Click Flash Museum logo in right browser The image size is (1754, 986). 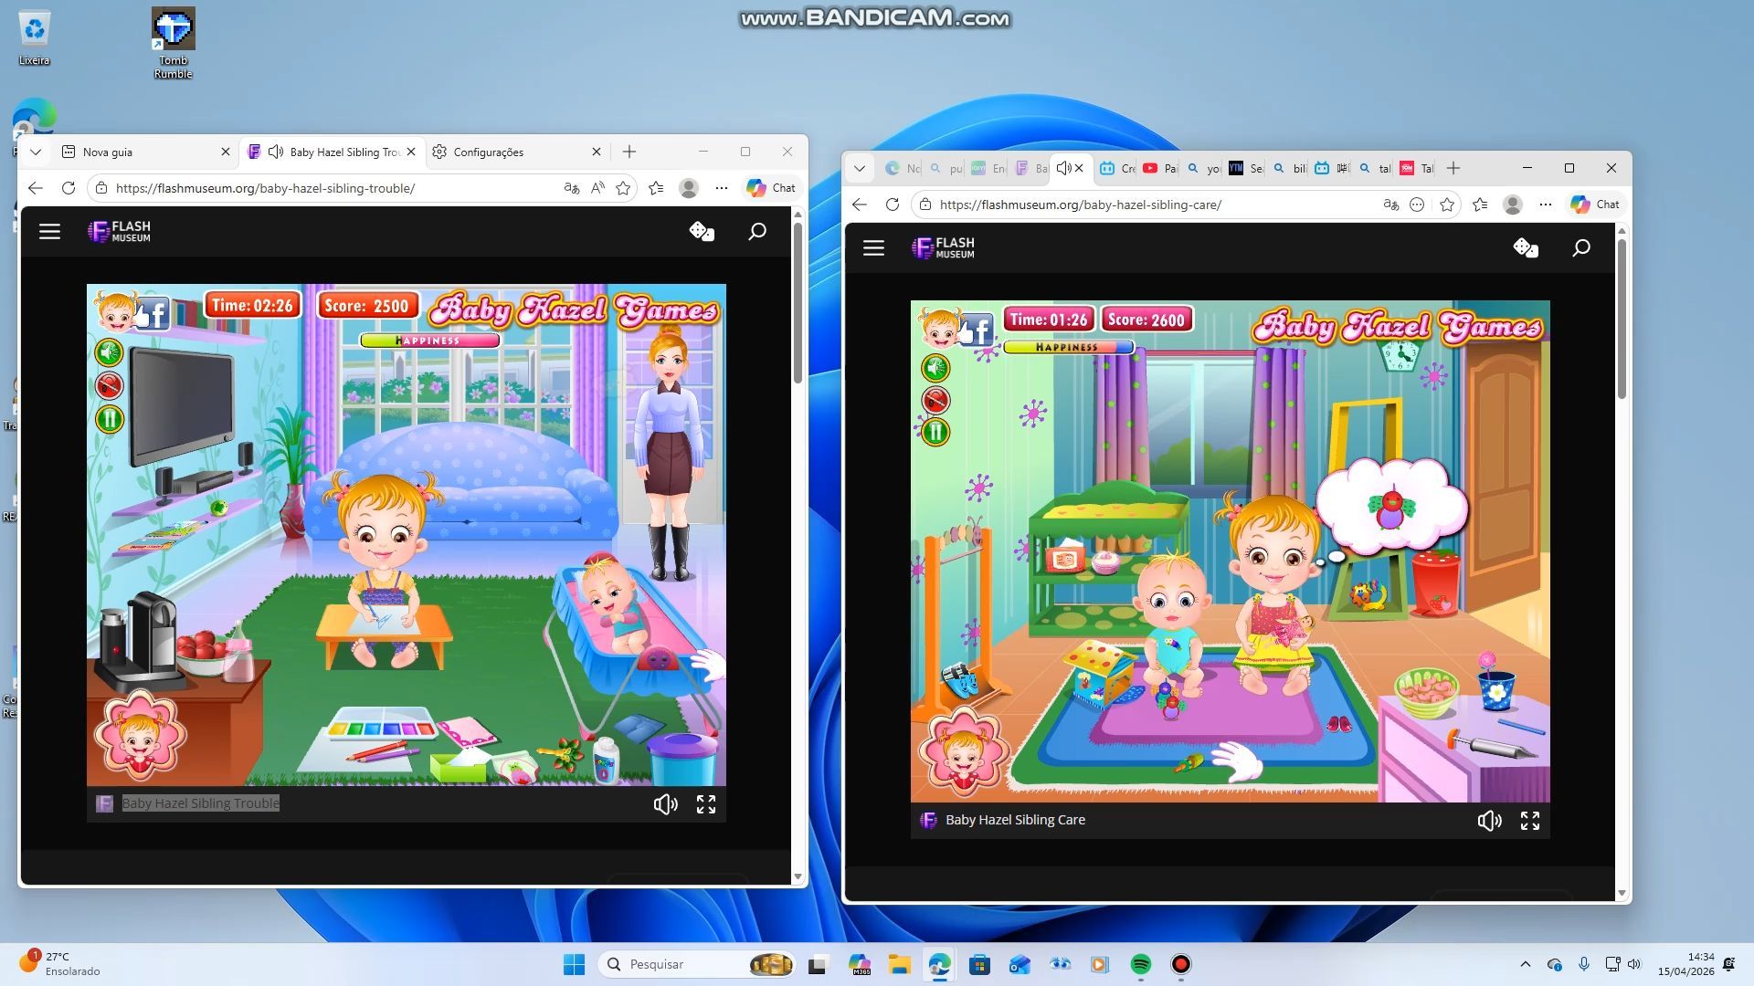[943, 247]
